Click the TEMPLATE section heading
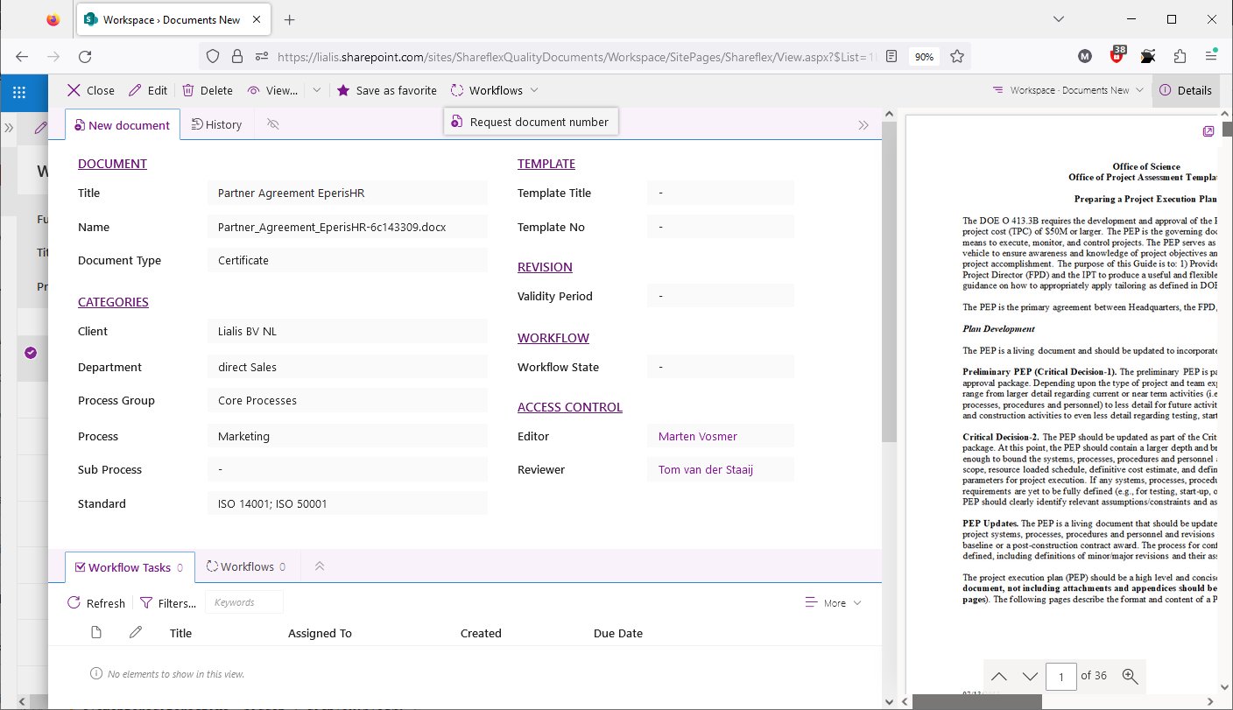The height and width of the screenshot is (710, 1233). (x=546, y=164)
